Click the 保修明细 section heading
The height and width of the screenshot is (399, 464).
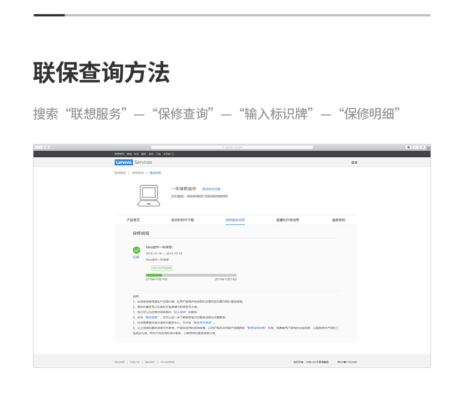(141, 233)
